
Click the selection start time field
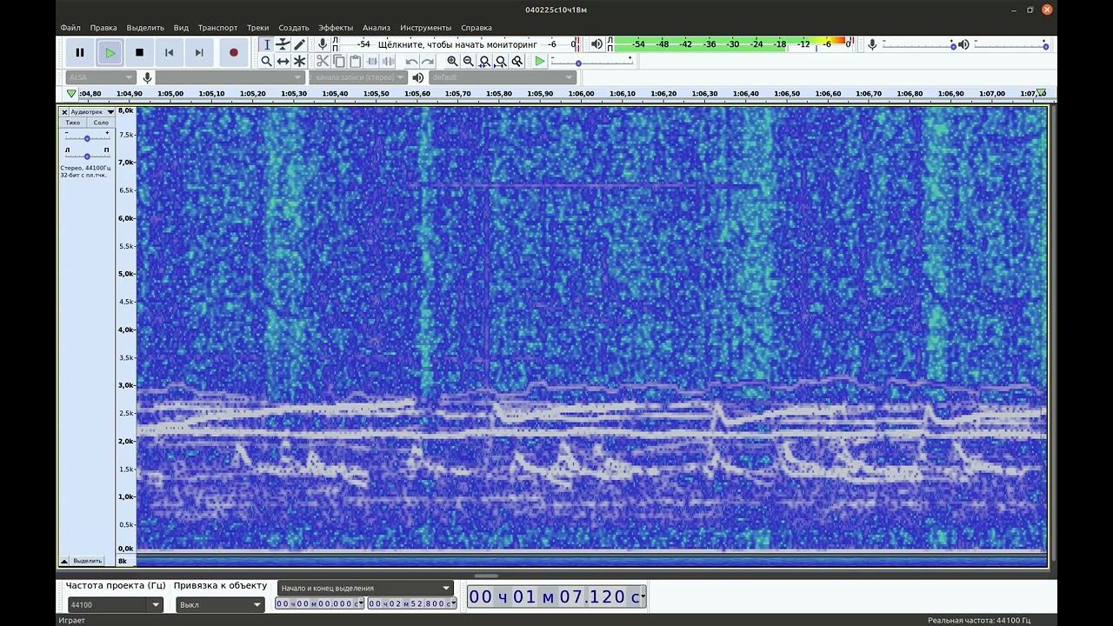pyautogui.click(x=319, y=603)
